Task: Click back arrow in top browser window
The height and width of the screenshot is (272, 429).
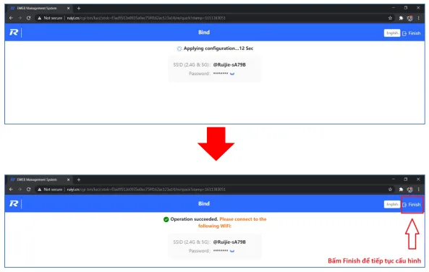Action: tap(11, 18)
